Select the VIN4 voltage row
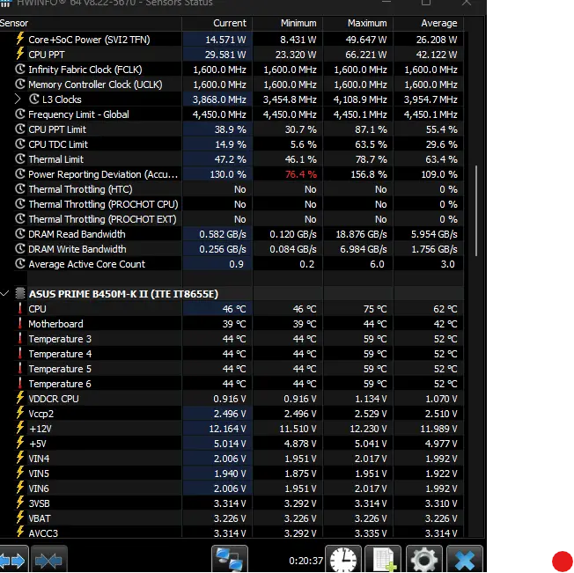Screen dimensions: 574x573 point(232,459)
